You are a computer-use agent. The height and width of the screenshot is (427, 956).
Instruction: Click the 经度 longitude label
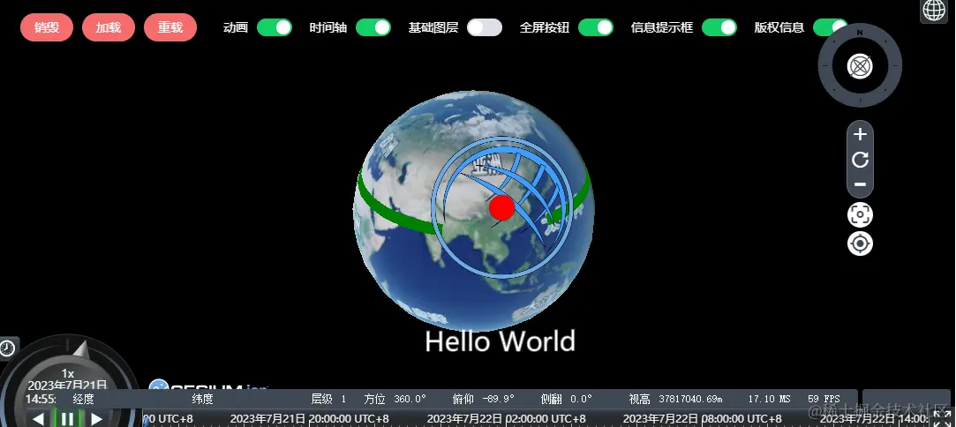tap(84, 399)
